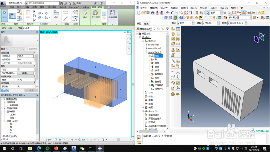Click the binoculars search icon in Revit title bar
The height and width of the screenshot is (152, 270).
[x=61, y=3]
